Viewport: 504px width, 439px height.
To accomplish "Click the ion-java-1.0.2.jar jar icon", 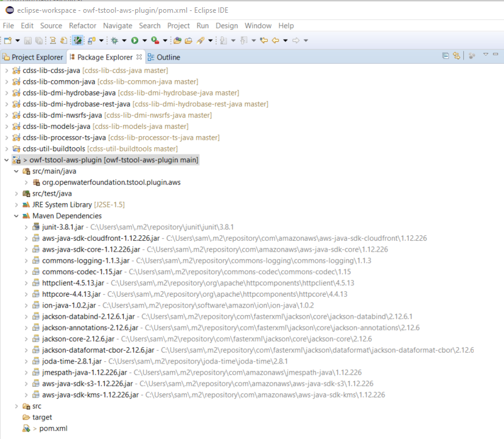I will tap(36, 305).
